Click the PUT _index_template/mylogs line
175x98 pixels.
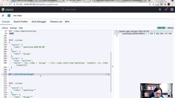coord(22,31)
